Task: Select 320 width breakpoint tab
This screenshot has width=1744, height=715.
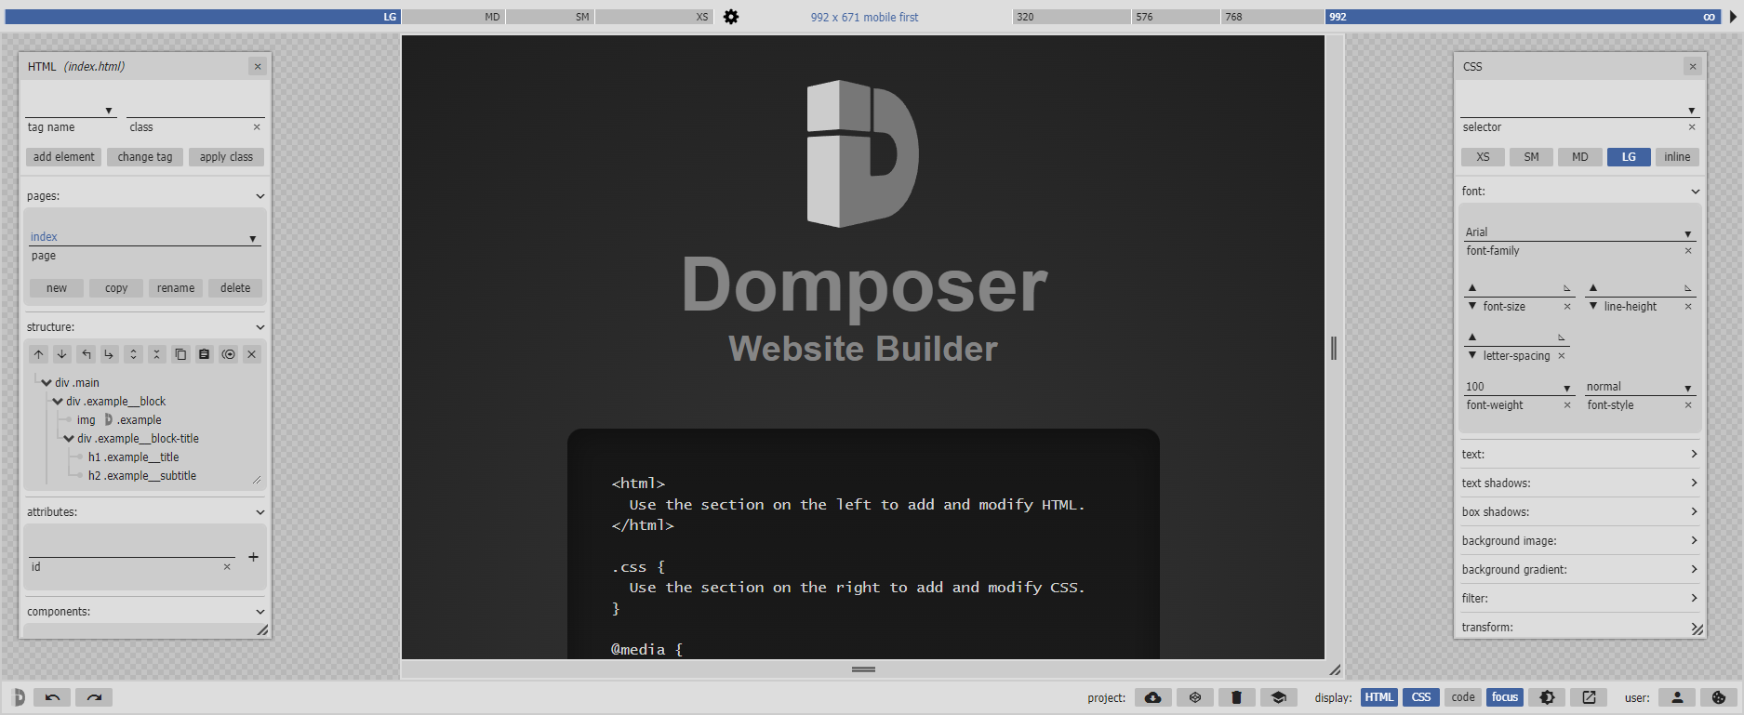Action: click(x=1072, y=17)
